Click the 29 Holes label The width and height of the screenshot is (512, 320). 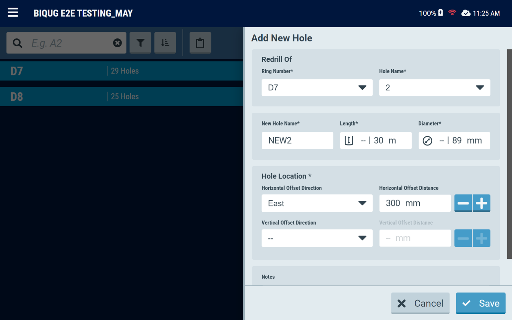coord(125,71)
